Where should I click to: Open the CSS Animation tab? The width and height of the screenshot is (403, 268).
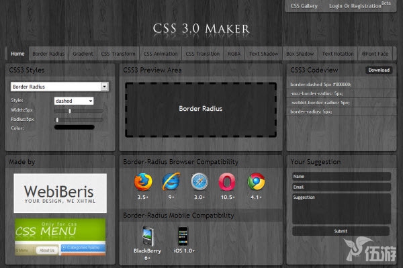coord(161,54)
